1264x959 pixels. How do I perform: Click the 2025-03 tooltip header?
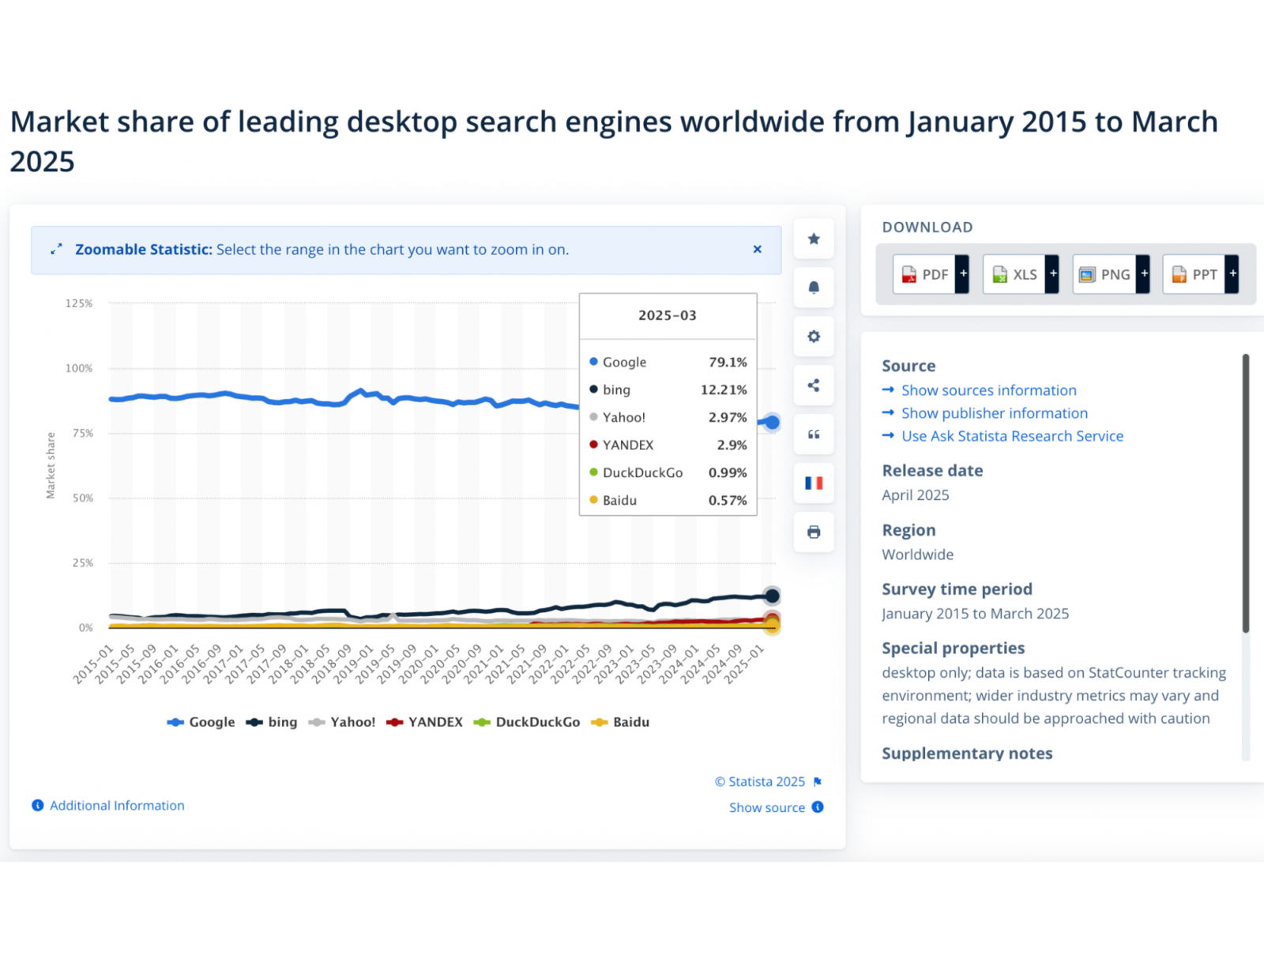click(x=668, y=315)
